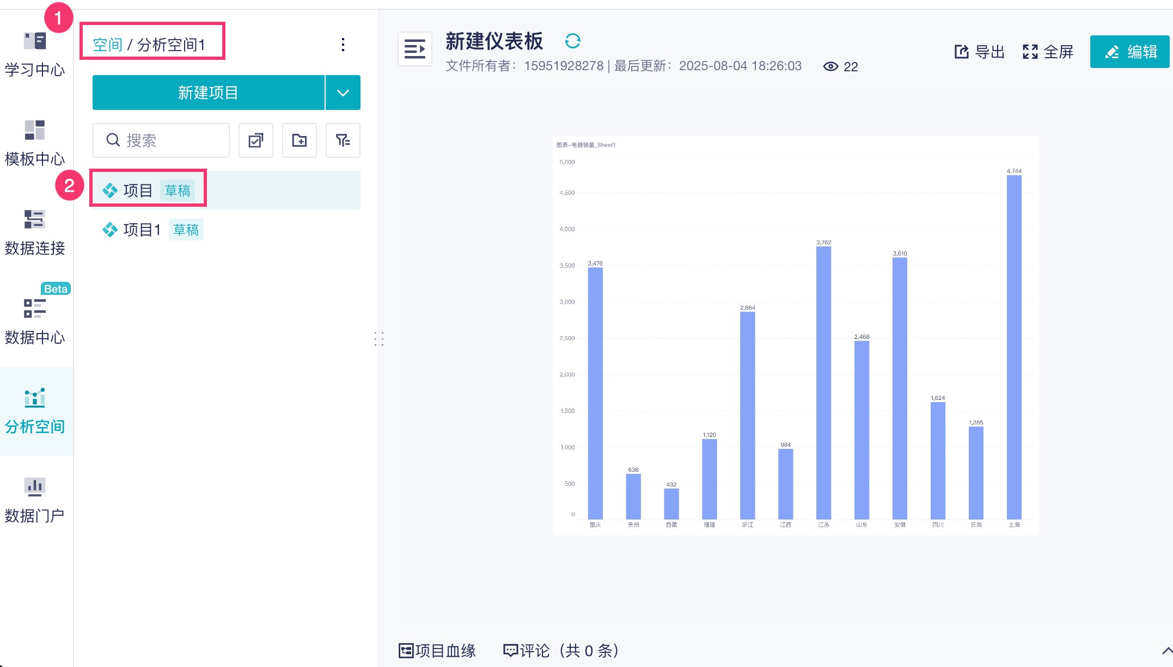This screenshot has width=1173, height=667.
Task: Click the new folder icon
Action: click(x=299, y=140)
